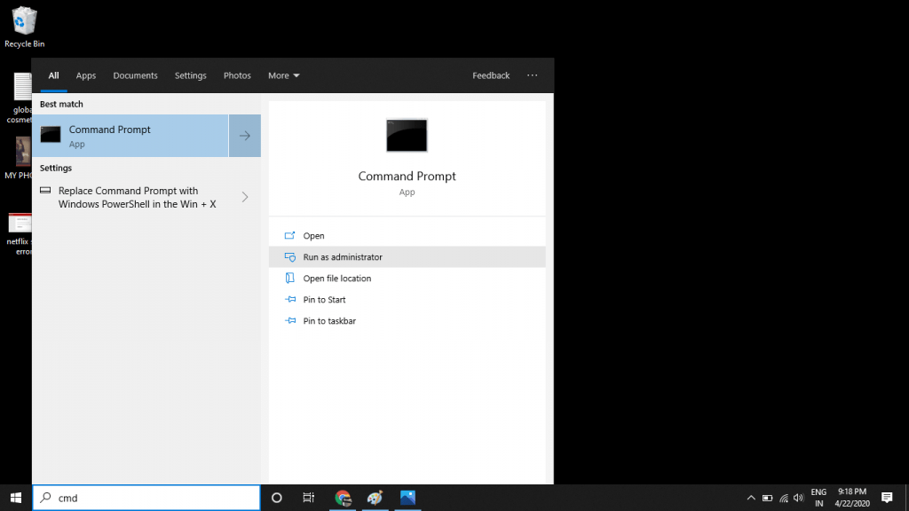Click the Windows Start button
The width and height of the screenshot is (909, 511).
pyautogui.click(x=15, y=498)
